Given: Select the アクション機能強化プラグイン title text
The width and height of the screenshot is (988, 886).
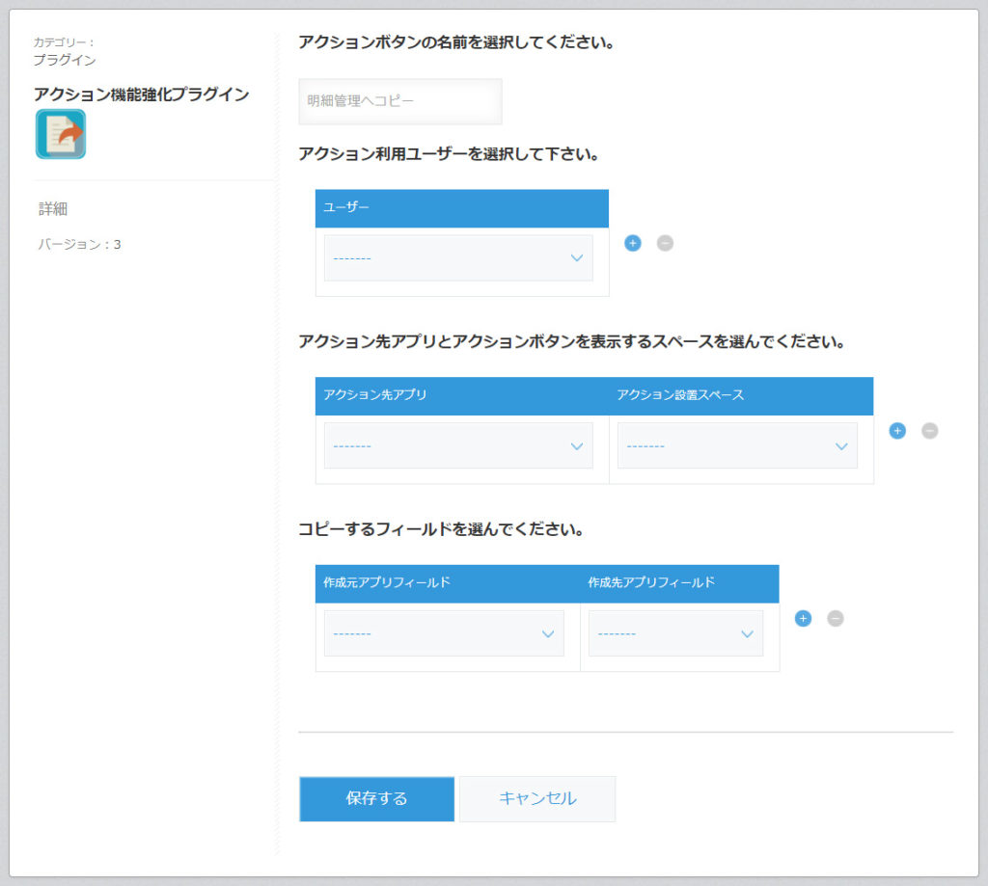Looking at the screenshot, I should (x=139, y=94).
